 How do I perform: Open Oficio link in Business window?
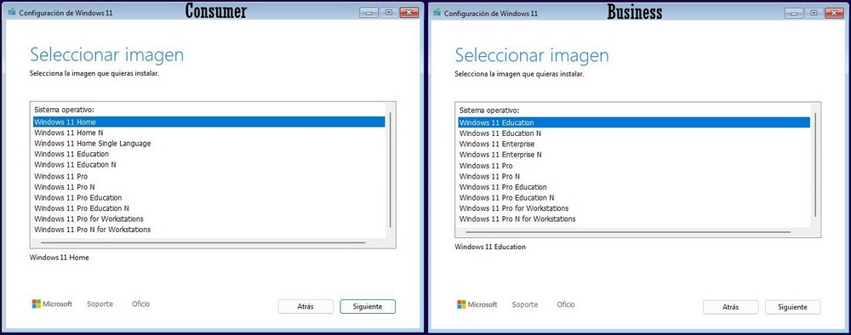566,304
